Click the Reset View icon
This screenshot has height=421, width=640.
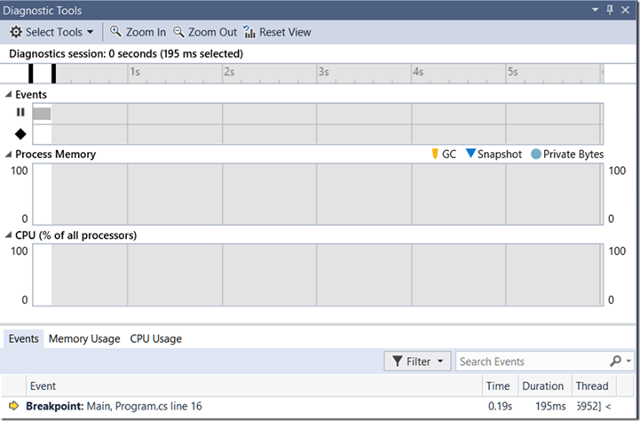click(x=250, y=32)
